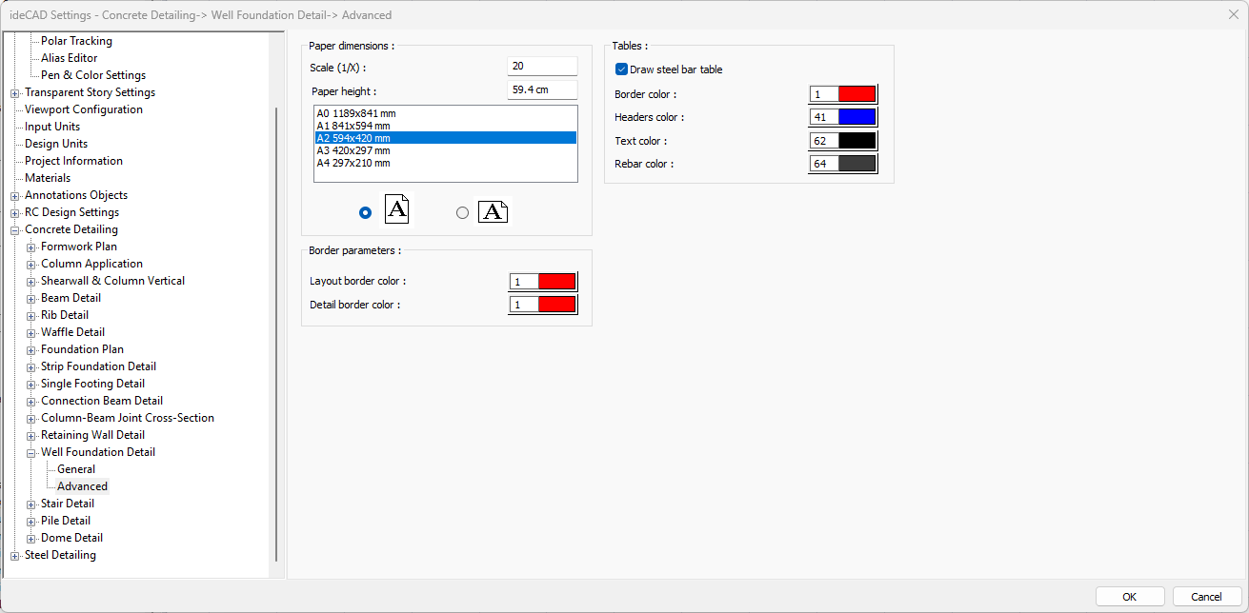Expand the Stair Detail tree node
This screenshot has width=1249, height=613.
tap(30, 504)
